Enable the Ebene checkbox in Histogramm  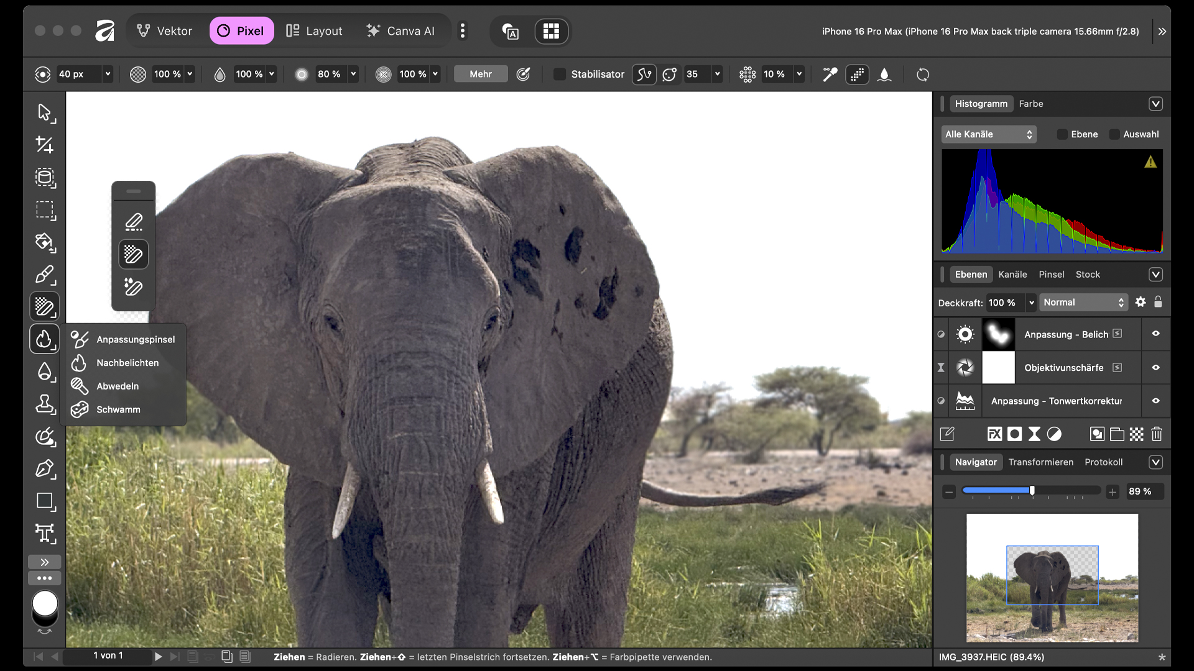tap(1062, 134)
